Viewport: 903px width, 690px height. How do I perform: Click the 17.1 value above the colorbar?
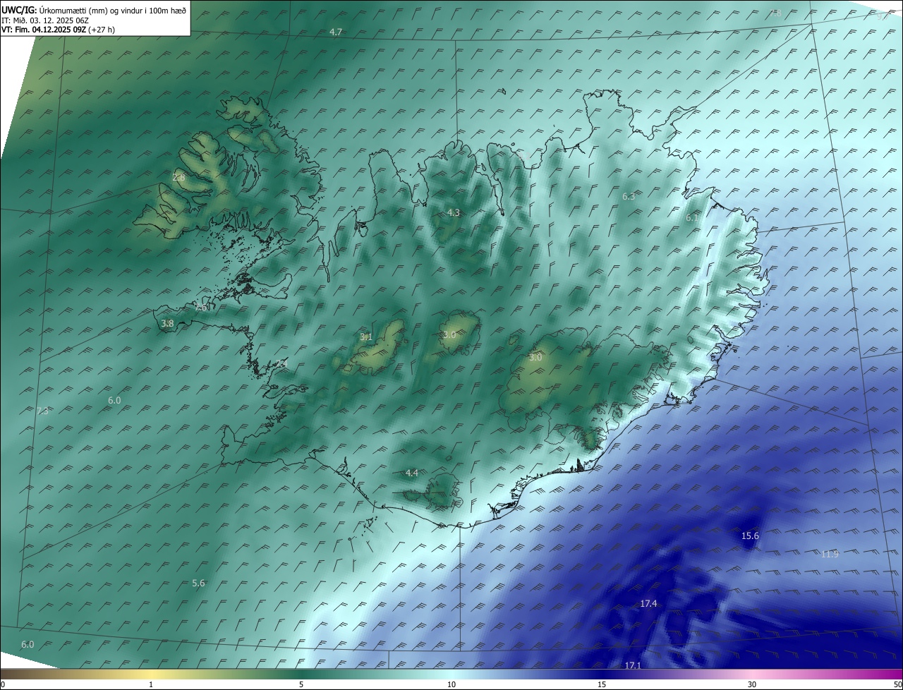[x=633, y=665]
